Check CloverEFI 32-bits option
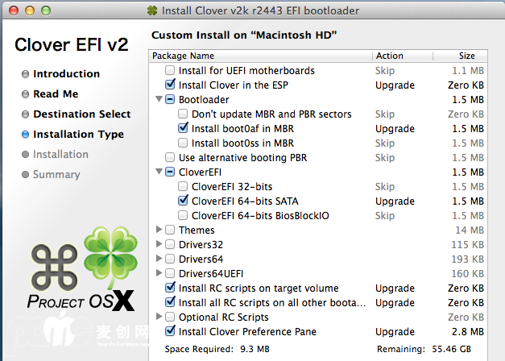This screenshot has height=361, width=505. [x=183, y=187]
